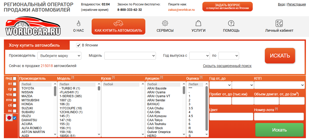309x140 pixels.
Task: Click the Номер лота input field
Action: click(279, 117)
